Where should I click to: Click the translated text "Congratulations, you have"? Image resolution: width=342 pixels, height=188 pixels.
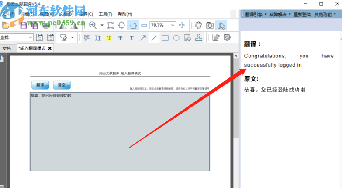[x=289, y=56]
